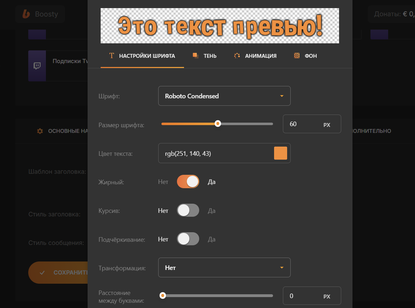Viewport: 415px width, 308px height.
Task: Open the Трансформация dropdown showing Нет
Action: 224,267
